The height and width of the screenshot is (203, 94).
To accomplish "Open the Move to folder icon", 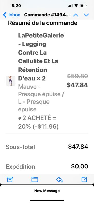I will tap(35, 179).
